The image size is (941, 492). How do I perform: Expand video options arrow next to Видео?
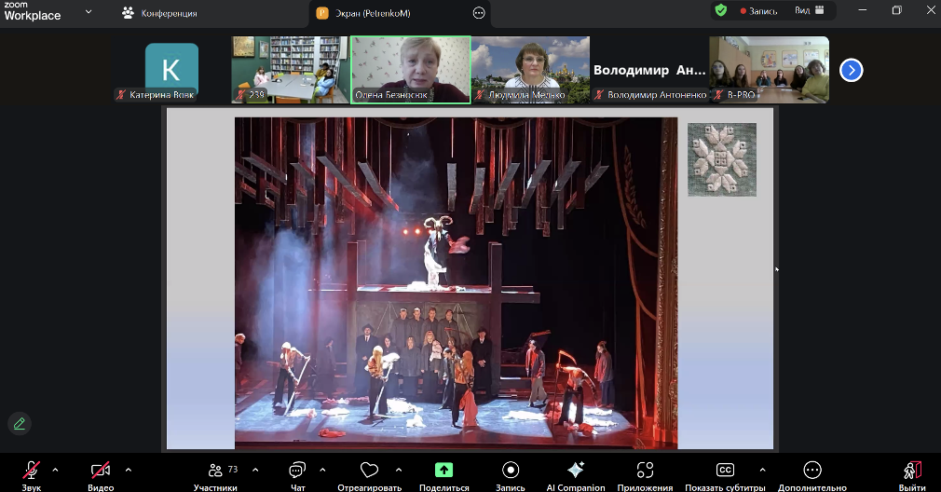[x=129, y=470]
